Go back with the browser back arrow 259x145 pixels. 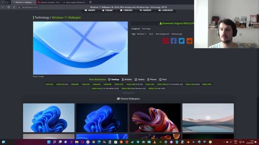pyautogui.click(x=3, y=7)
